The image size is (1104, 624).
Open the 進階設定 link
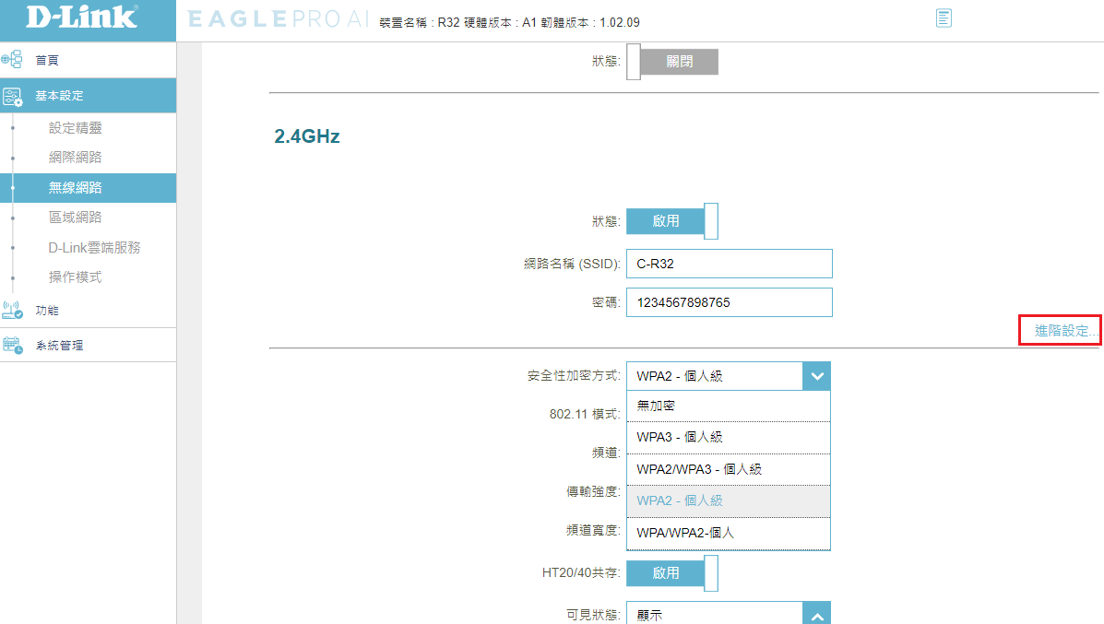[1062, 331]
